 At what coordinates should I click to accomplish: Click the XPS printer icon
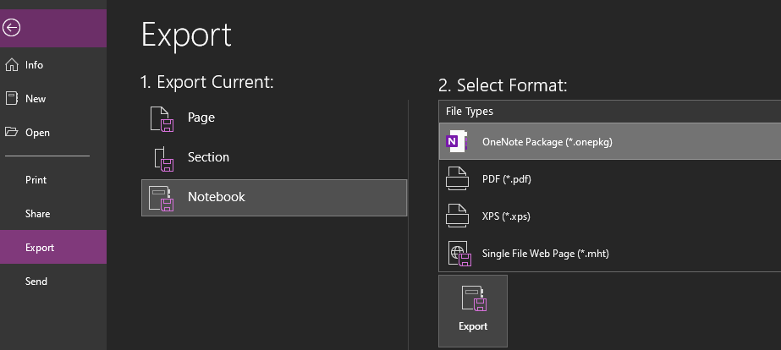pos(457,216)
